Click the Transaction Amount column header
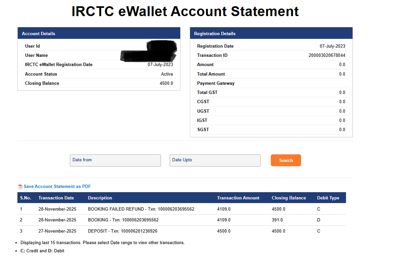The width and height of the screenshot is (411, 272). pyautogui.click(x=238, y=198)
